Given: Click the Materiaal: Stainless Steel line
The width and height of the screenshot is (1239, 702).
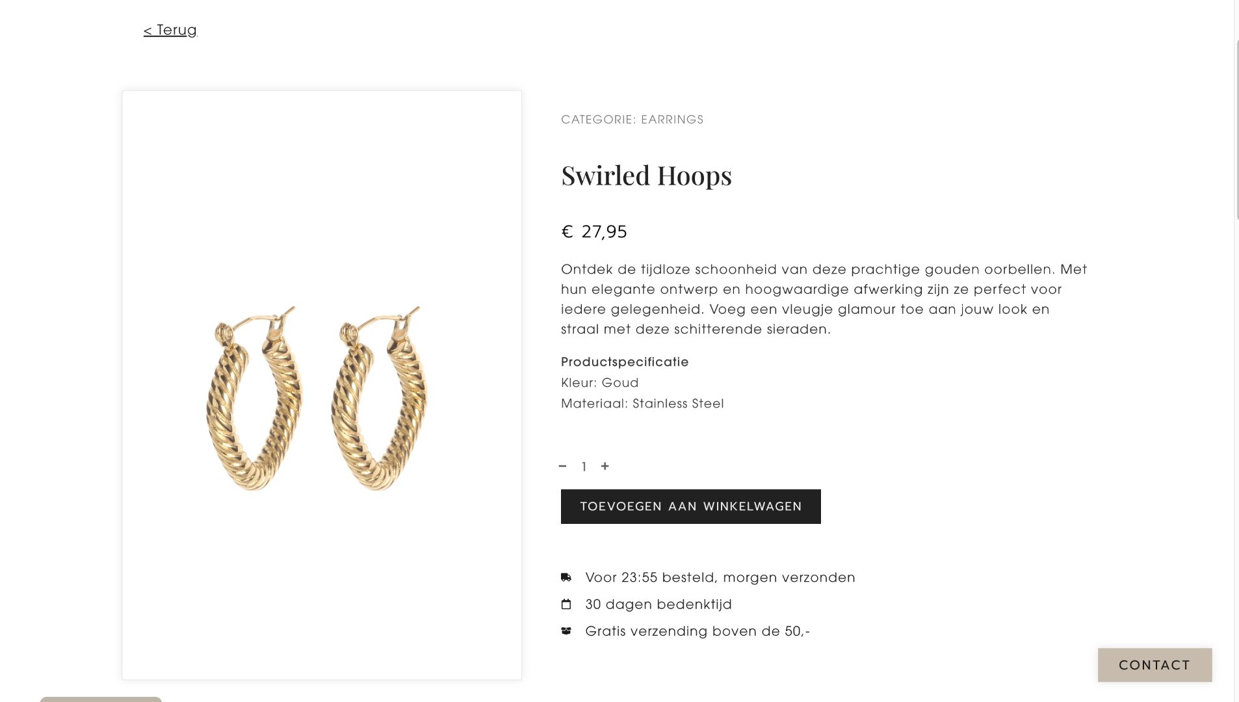Looking at the screenshot, I should point(642,404).
